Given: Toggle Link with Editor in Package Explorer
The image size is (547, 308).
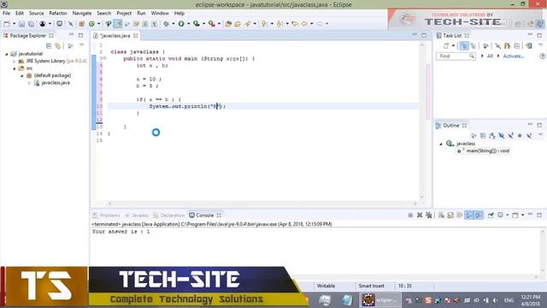Looking at the screenshot, I should 58,45.
